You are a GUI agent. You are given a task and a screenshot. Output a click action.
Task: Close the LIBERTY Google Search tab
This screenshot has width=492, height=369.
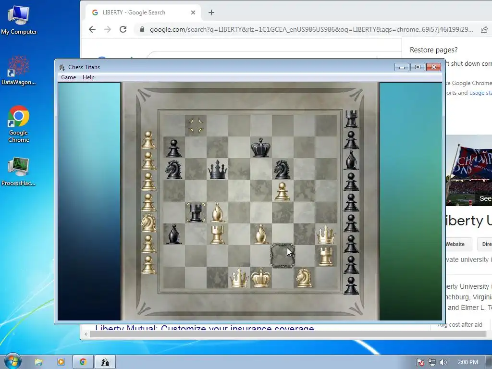coord(193,12)
